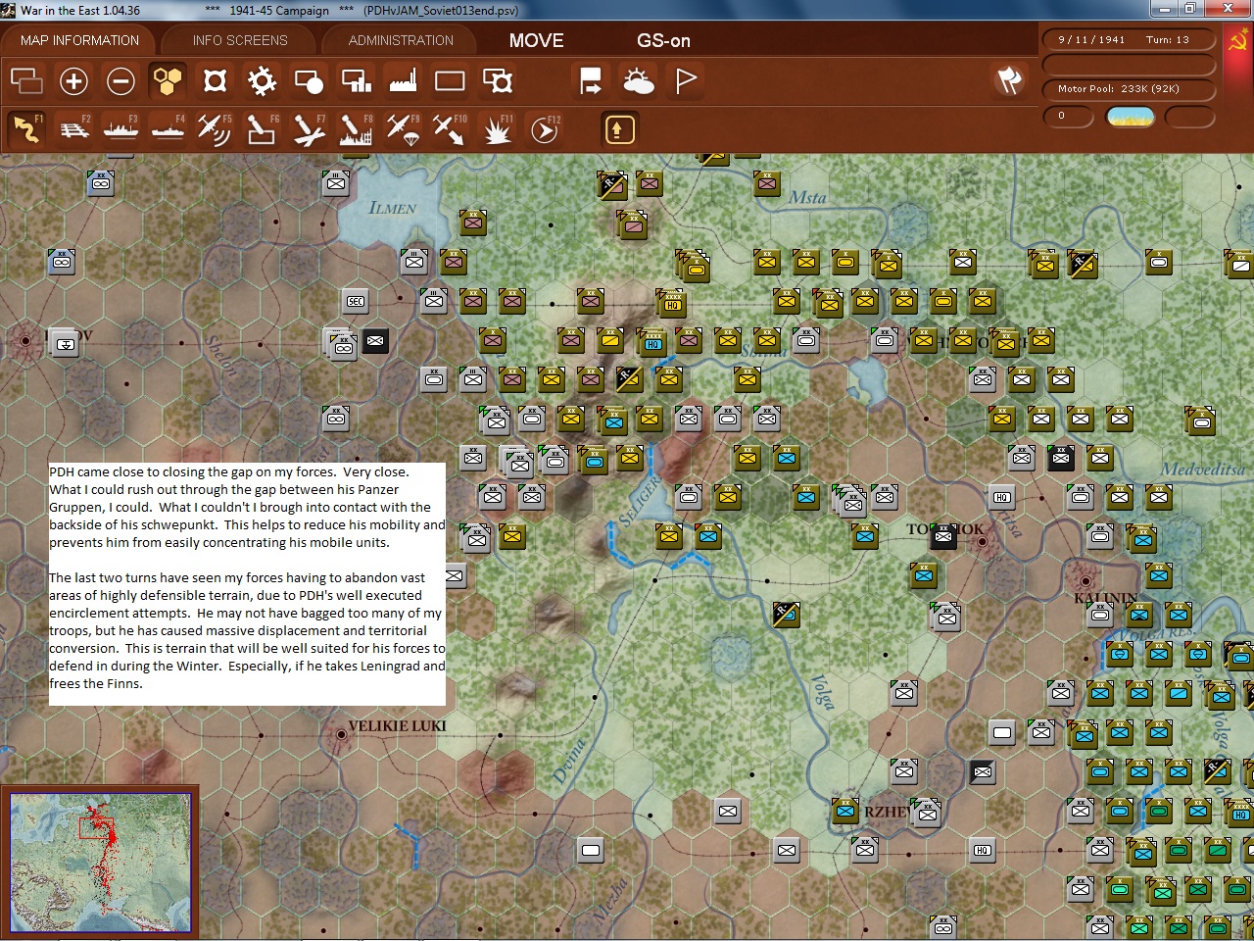The height and width of the screenshot is (941, 1254).
Task: Click the Kalinin city label
Action: (x=1105, y=598)
